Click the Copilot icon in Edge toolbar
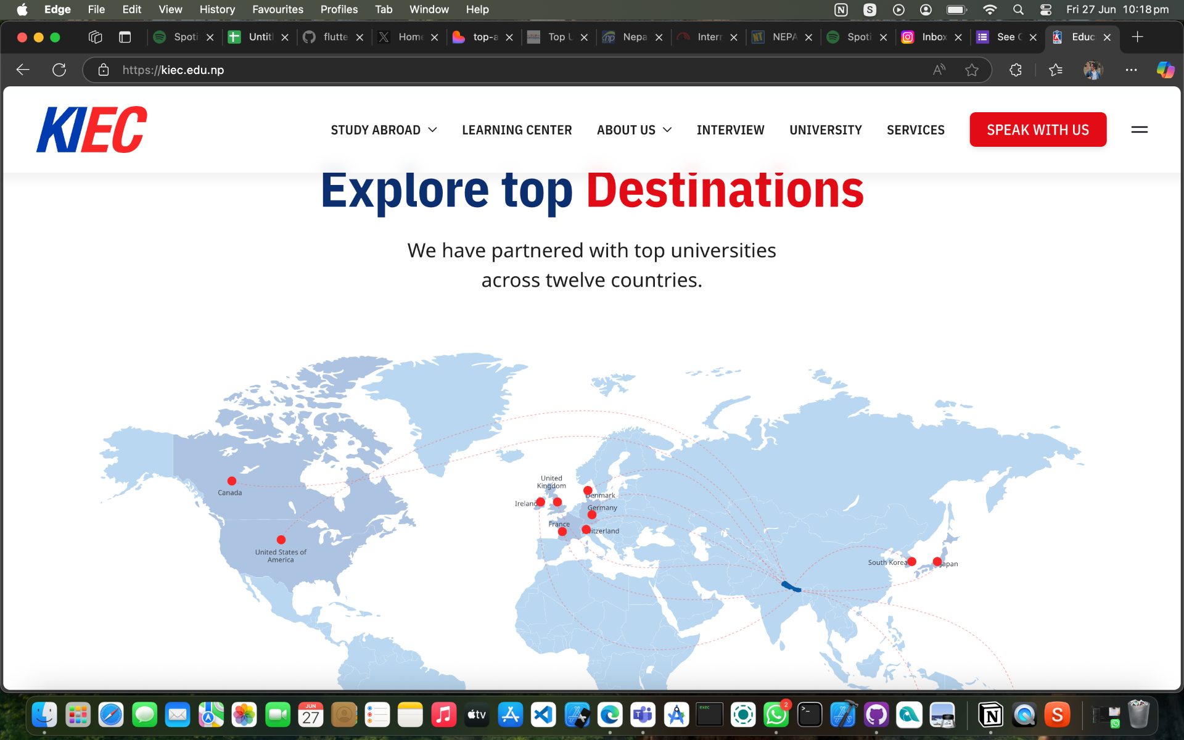Viewport: 1184px width, 740px height. (x=1165, y=70)
